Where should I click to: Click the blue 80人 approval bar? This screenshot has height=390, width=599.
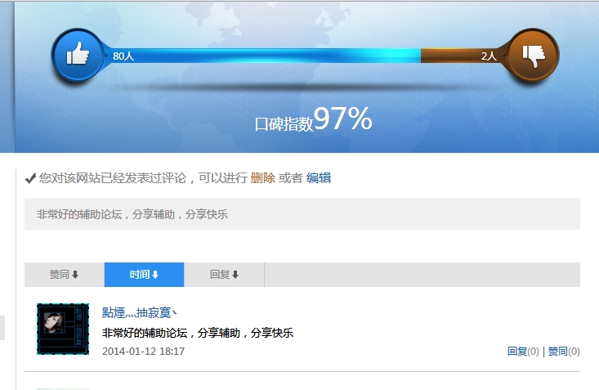point(262,56)
